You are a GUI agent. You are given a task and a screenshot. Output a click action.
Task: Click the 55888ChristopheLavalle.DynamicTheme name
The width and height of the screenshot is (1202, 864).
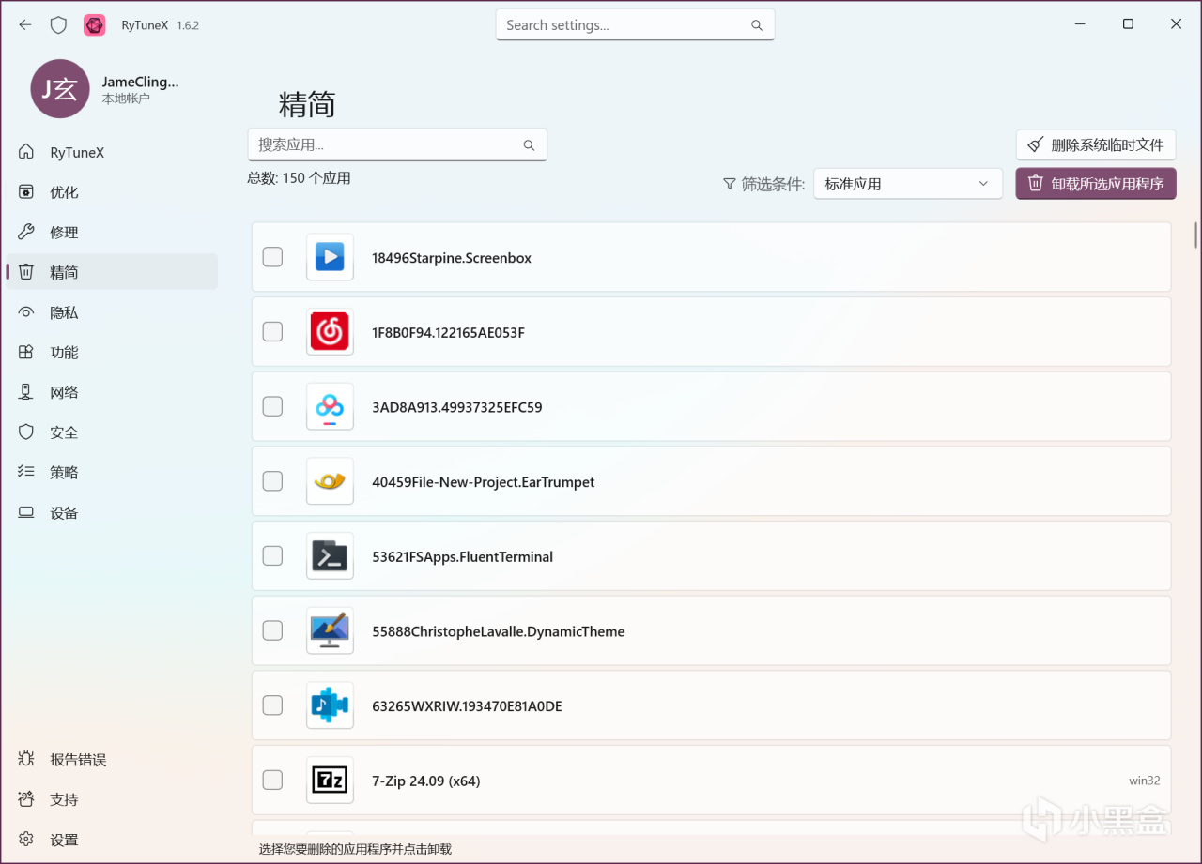click(499, 632)
